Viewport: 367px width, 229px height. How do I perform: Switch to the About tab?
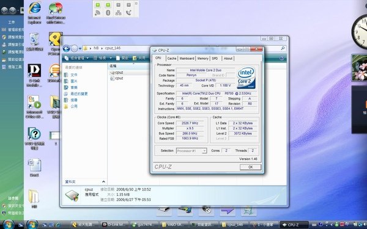click(x=228, y=59)
